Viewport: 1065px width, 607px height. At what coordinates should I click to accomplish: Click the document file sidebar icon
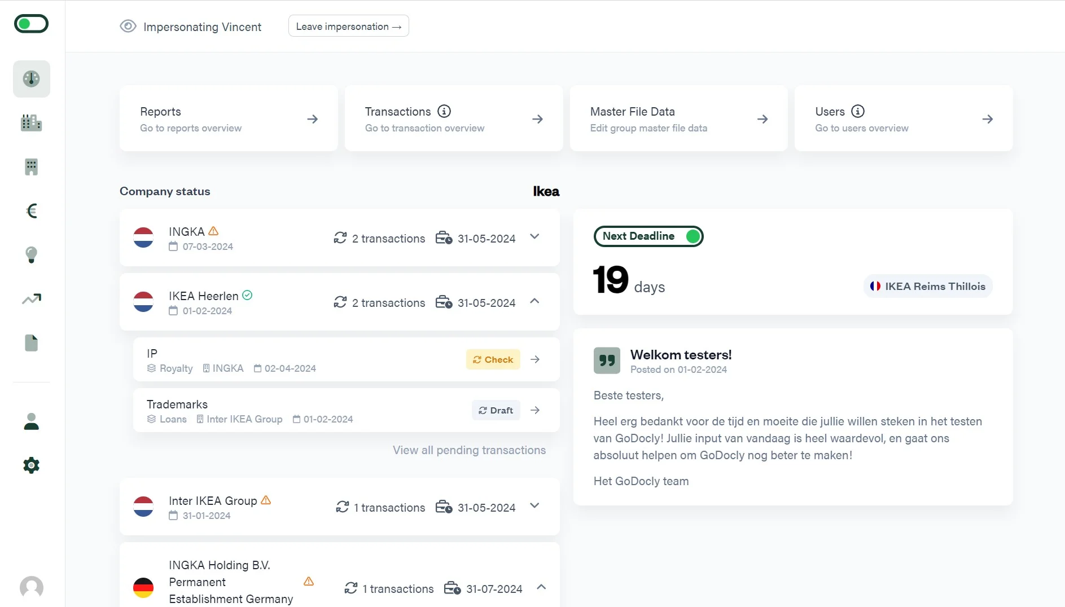[x=32, y=343]
